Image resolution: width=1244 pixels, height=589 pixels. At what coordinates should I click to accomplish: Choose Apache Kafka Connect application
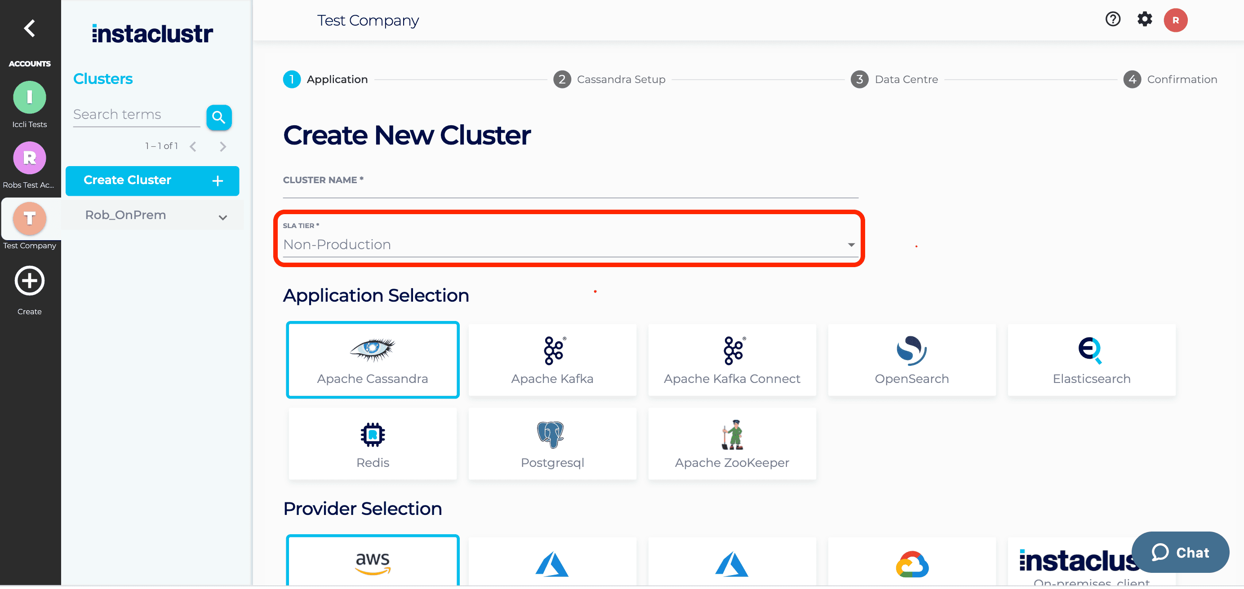coord(732,360)
